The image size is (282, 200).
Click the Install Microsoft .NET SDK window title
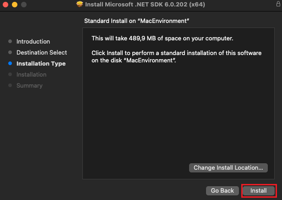coord(145,5)
